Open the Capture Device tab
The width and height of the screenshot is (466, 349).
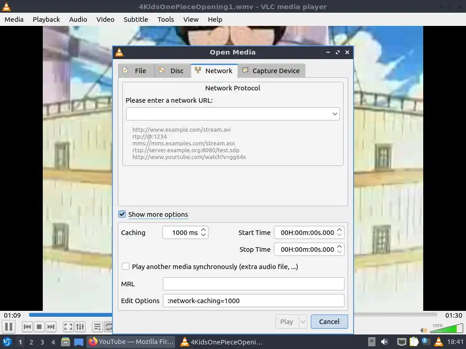click(x=271, y=71)
